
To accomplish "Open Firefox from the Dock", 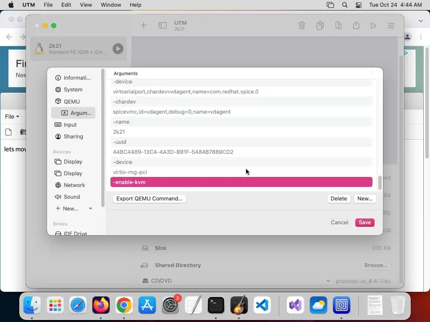I will pyautogui.click(x=101, y=305).
